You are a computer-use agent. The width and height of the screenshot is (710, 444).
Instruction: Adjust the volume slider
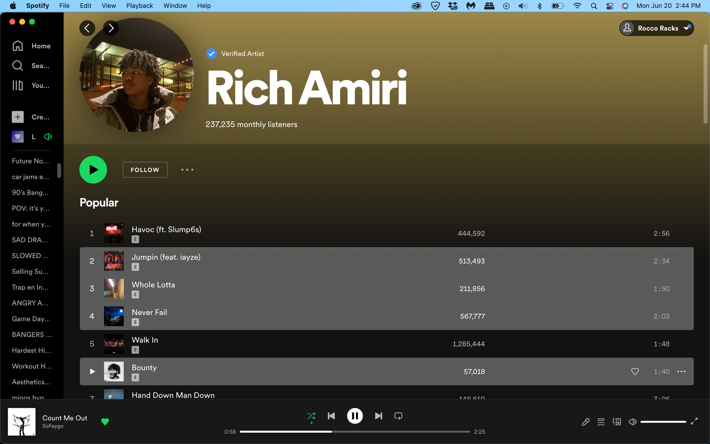click(x=663, y=422)
